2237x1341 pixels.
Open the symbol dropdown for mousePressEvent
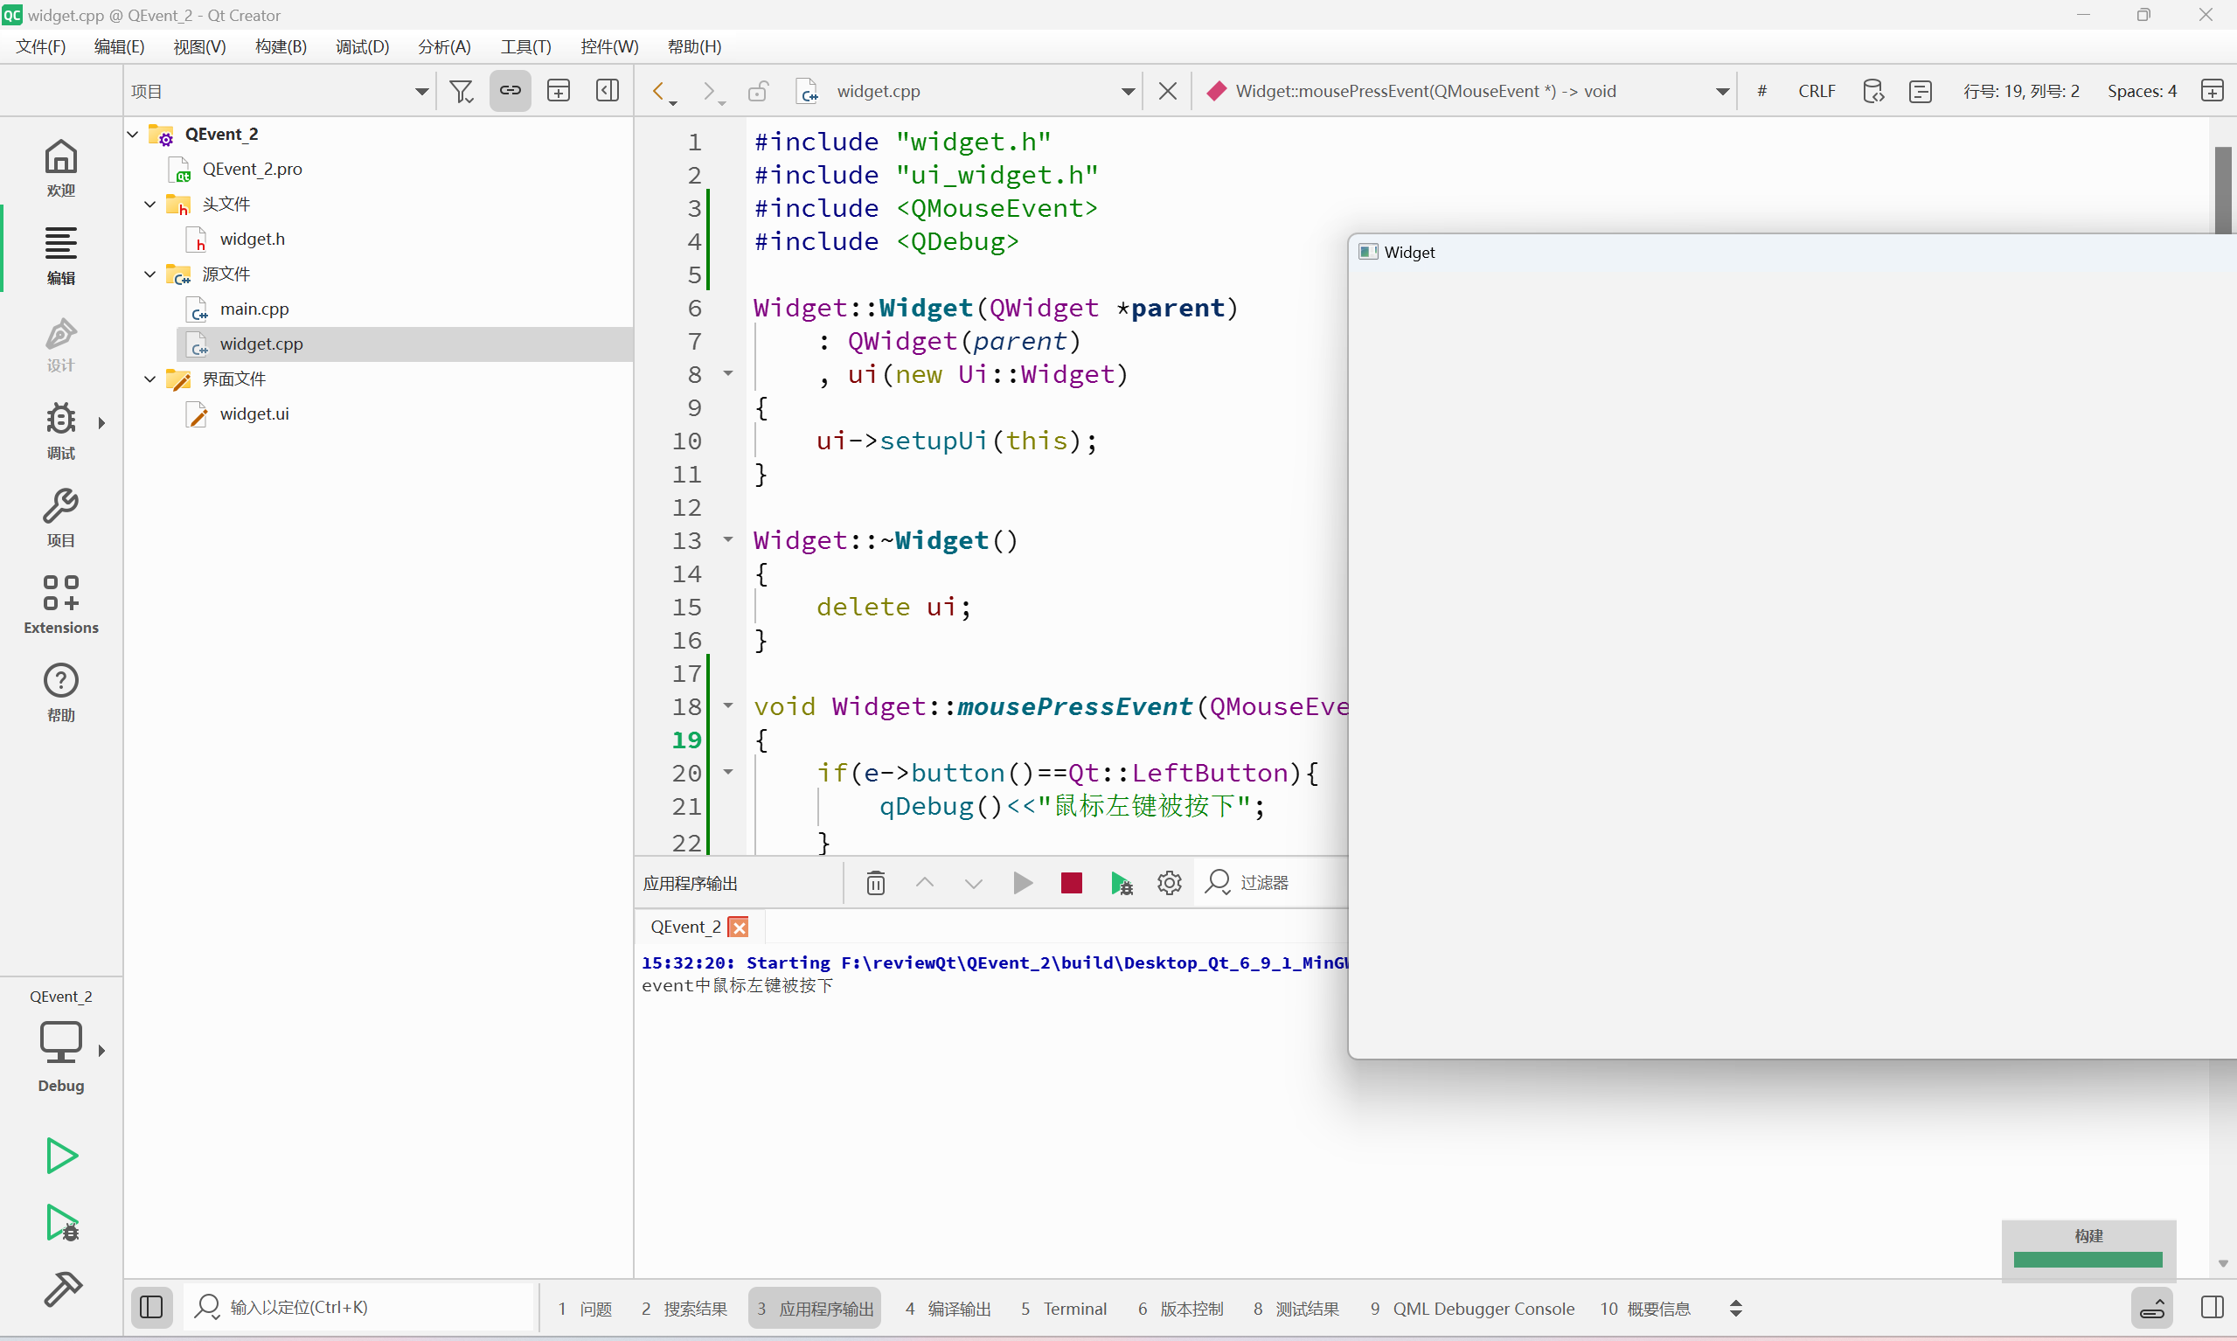(x=1722, y=91)
